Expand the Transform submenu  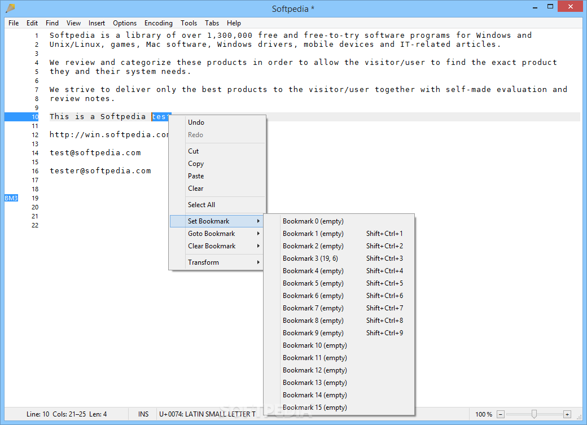click(x=217, y=262)
